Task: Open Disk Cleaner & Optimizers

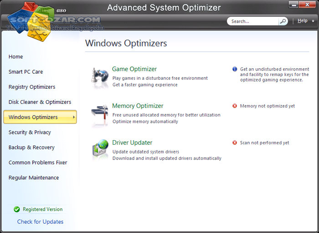Action: pos(40,102)
